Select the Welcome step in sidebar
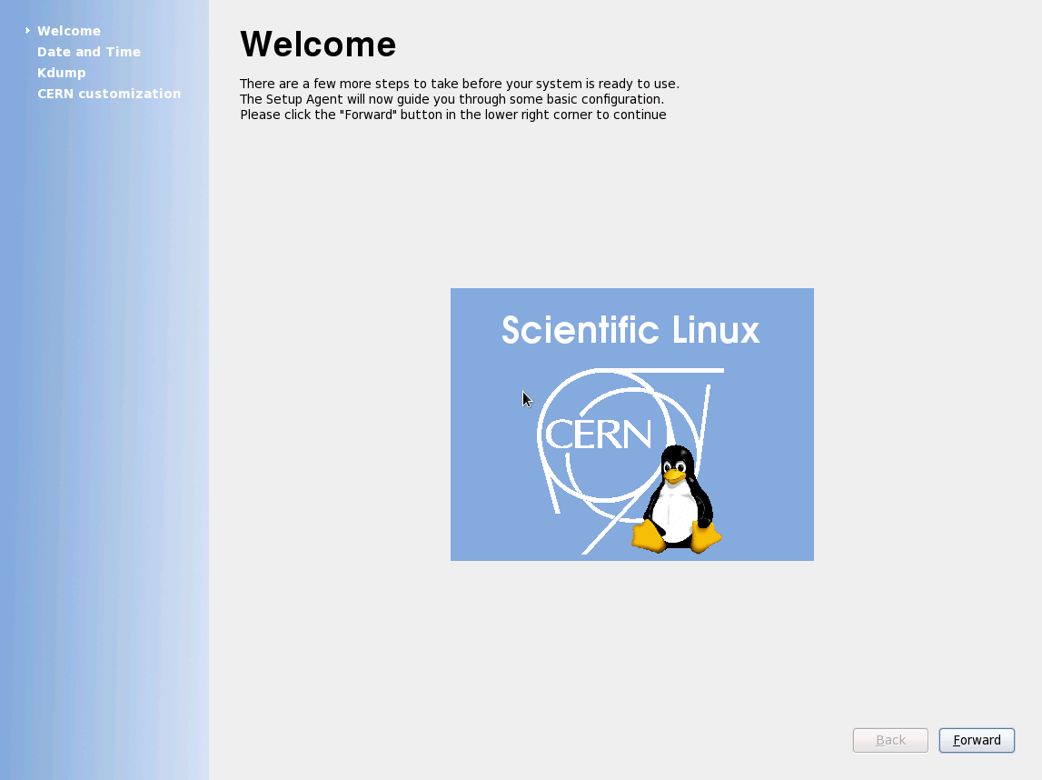Screen dimensions: 1042x780 tap(69, 31)
